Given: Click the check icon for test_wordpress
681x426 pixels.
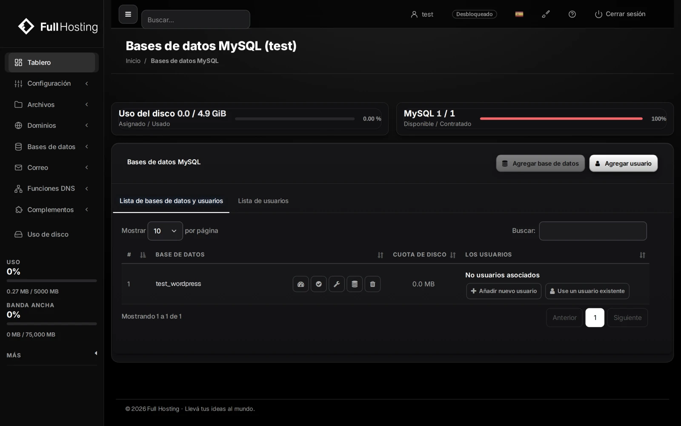Looking at the screenshot, I should (x=319, y=284).
